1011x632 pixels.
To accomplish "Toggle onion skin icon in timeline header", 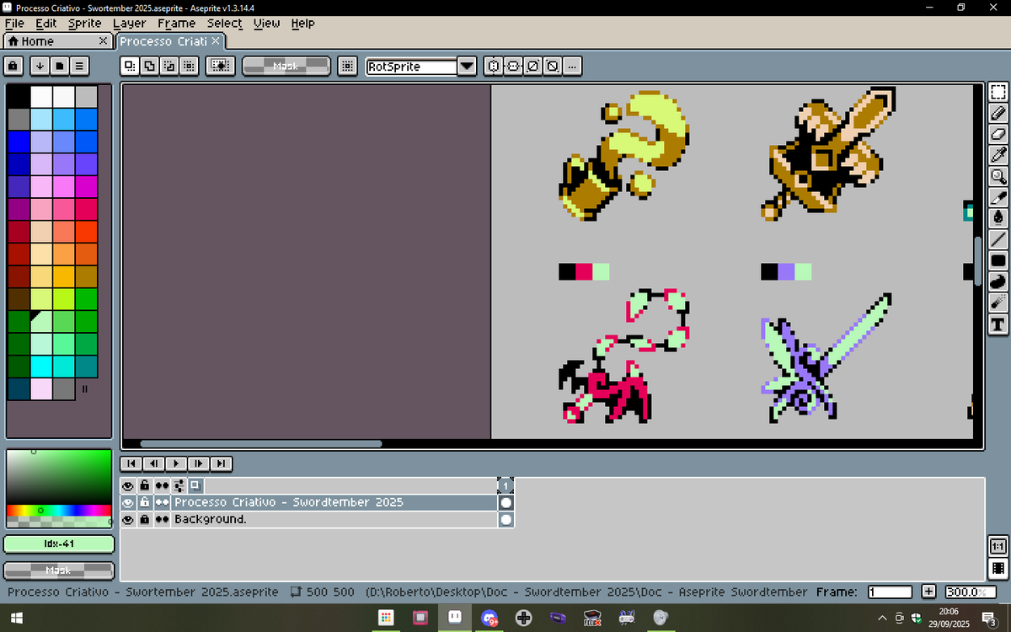I will click(x=195, y=485).
